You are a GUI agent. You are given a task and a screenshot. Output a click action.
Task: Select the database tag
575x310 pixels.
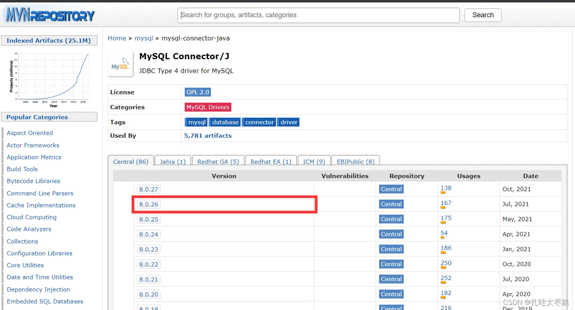[225, 122]
